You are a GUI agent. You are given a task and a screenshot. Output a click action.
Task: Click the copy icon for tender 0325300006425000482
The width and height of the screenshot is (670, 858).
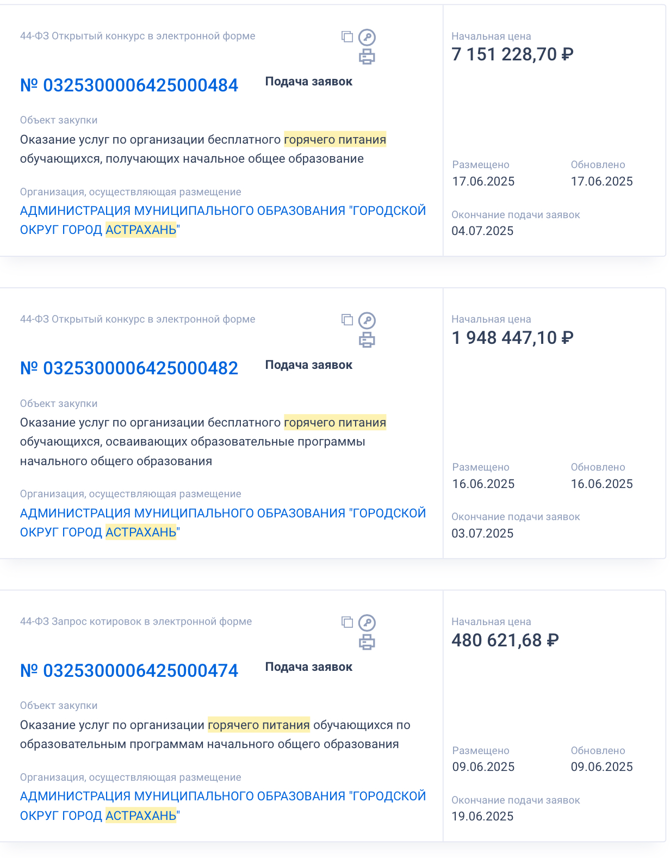347,319
